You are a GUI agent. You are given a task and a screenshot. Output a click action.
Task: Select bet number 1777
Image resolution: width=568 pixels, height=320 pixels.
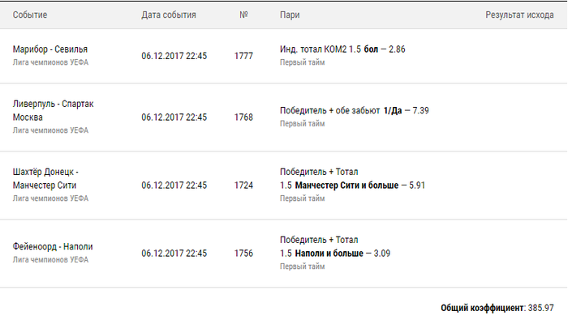point(243,56)
